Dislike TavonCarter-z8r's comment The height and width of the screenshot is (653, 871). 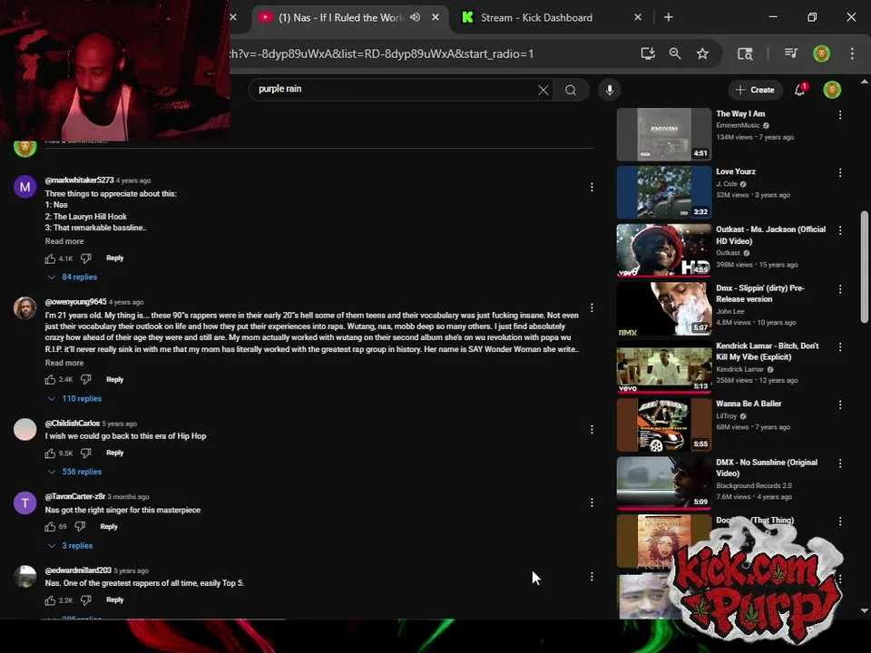(x=80, y=526)
